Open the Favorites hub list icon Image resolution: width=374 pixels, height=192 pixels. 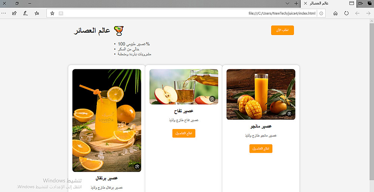37,13
